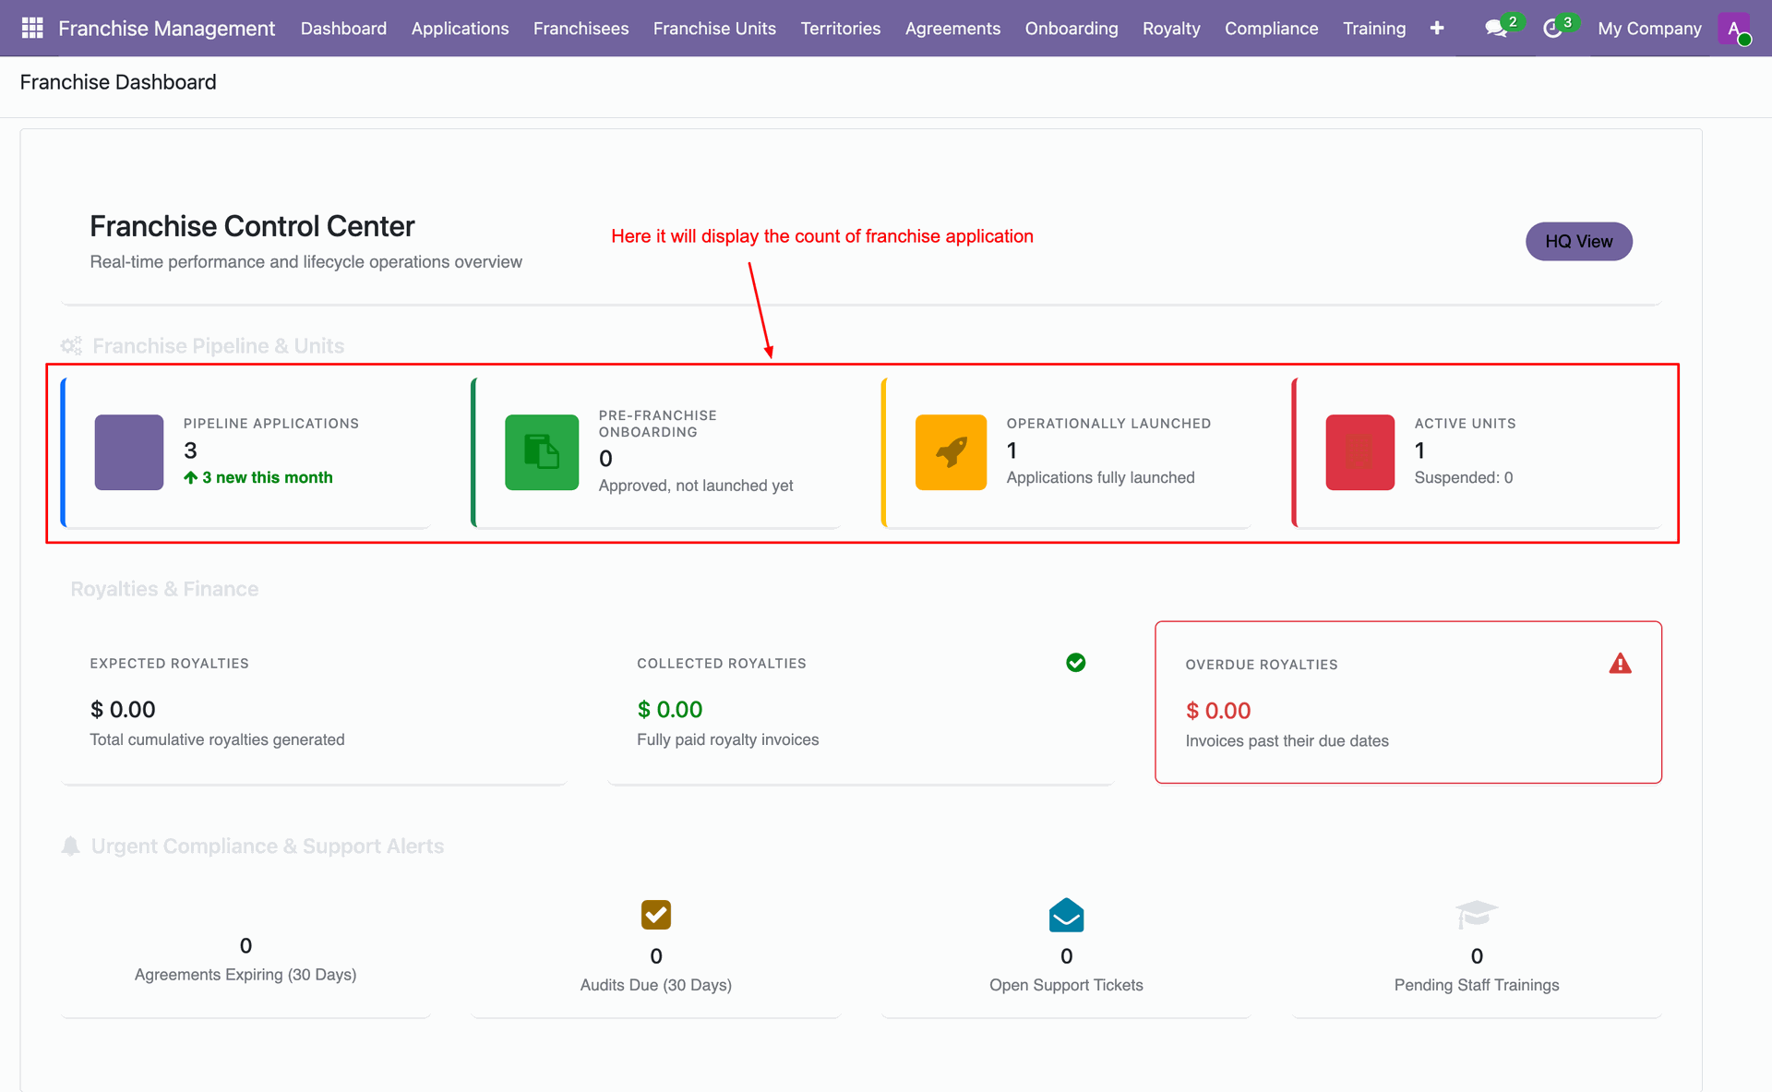Screen dimensions: 1772x1092
Task: Open the Active Units card
Action: click(1477, 452)
